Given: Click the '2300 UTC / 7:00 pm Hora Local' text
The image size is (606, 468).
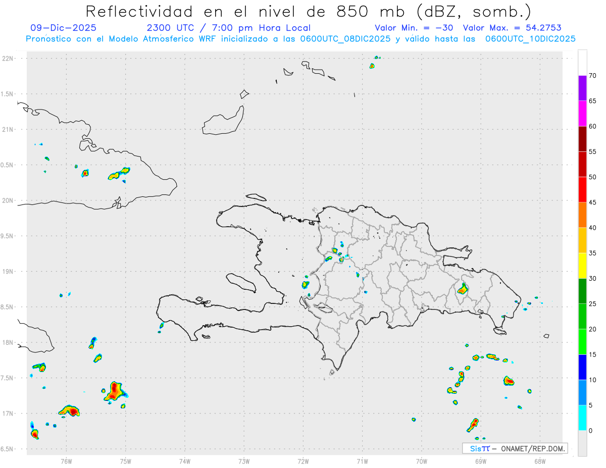Looking at the screenshot, I should tap(228, 28).
